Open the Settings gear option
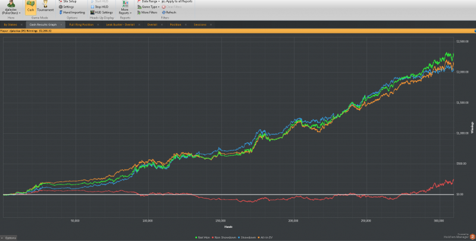 (68, 7)
